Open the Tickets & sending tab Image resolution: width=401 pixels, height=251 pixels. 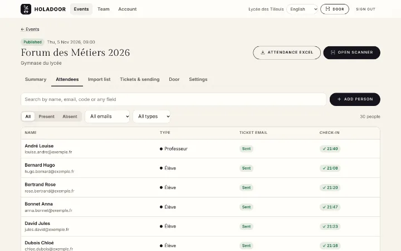(x=140, y=79)
